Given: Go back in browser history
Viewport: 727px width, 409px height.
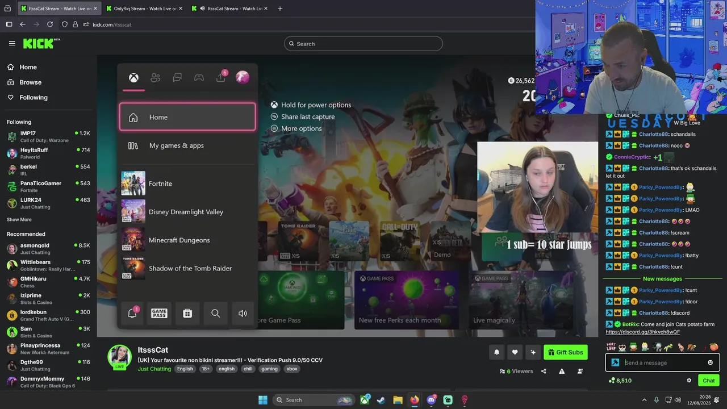Looking at the screenshot, I should pos(23,24).
